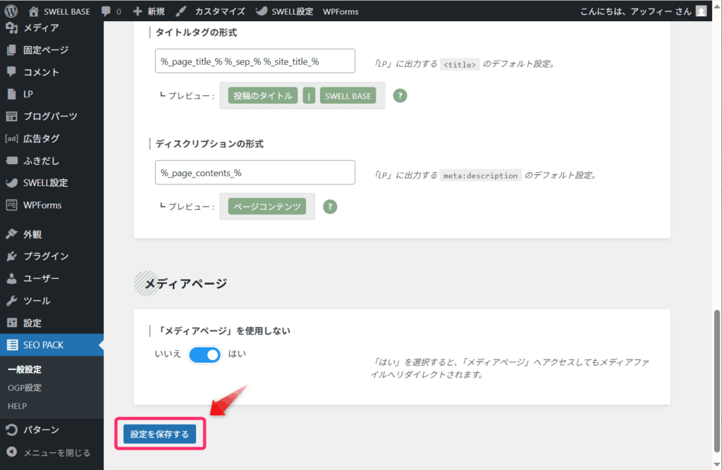722x470 pixels.
Task: Click the home icon beside SWELL BASE
Action: point(33,11)
